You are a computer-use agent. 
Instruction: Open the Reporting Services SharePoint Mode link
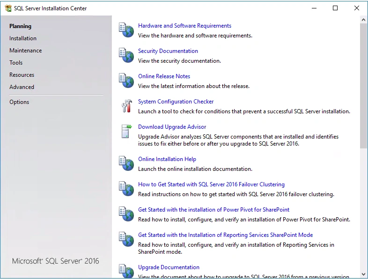226,235
